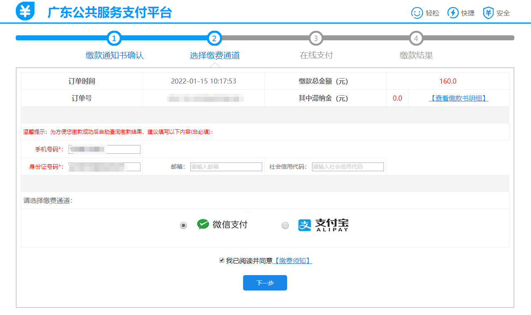Click the 手机号码 input field

click(104, 150)
